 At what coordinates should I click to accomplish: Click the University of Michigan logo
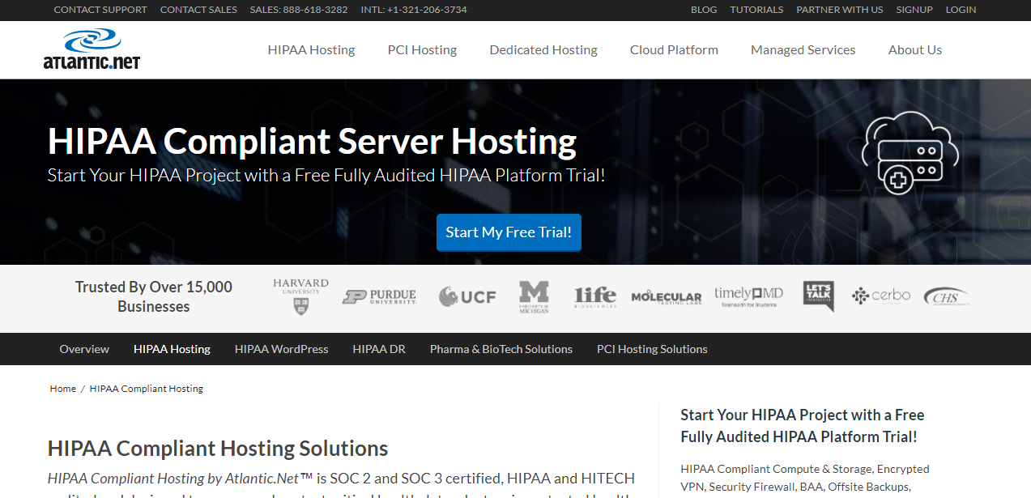tap(534, 297)
